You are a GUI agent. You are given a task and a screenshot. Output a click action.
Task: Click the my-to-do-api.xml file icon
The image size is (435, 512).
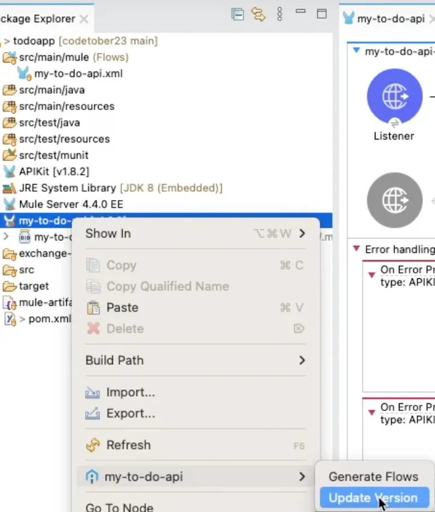[24, 73]
